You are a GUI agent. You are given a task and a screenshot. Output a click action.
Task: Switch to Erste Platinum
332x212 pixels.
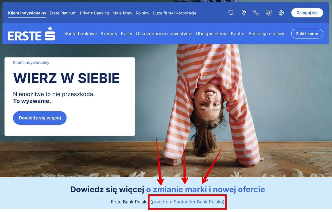(x=63, y=13)
